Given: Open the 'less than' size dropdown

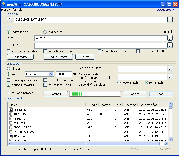Looking at the screenshot, I should point(51,74).
